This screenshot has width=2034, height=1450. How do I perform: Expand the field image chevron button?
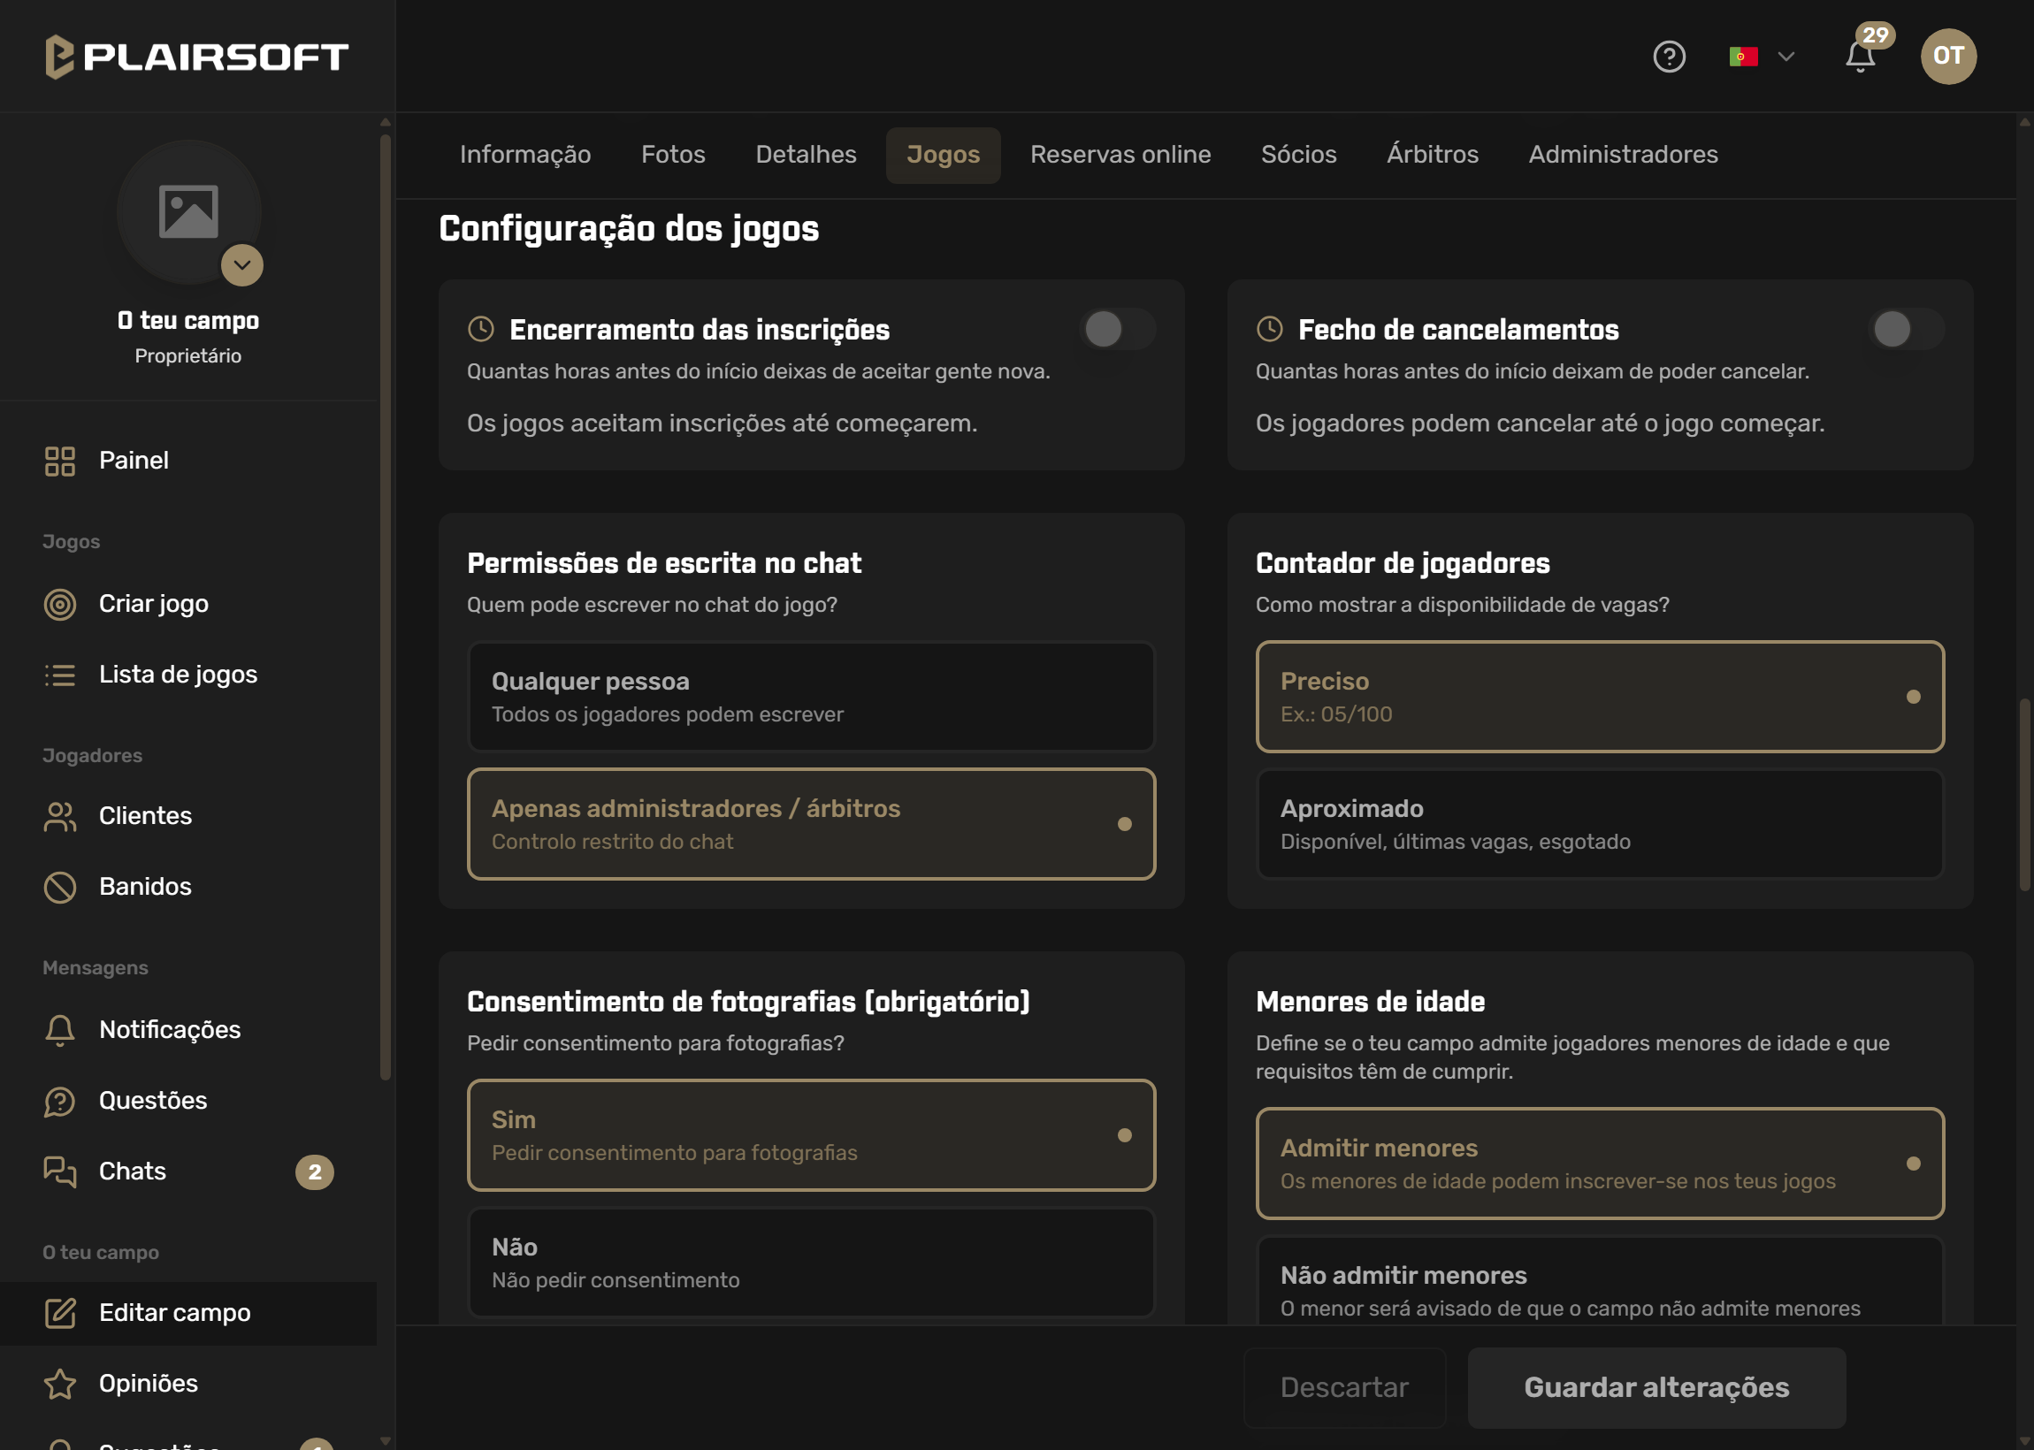[x=242, y=265]
